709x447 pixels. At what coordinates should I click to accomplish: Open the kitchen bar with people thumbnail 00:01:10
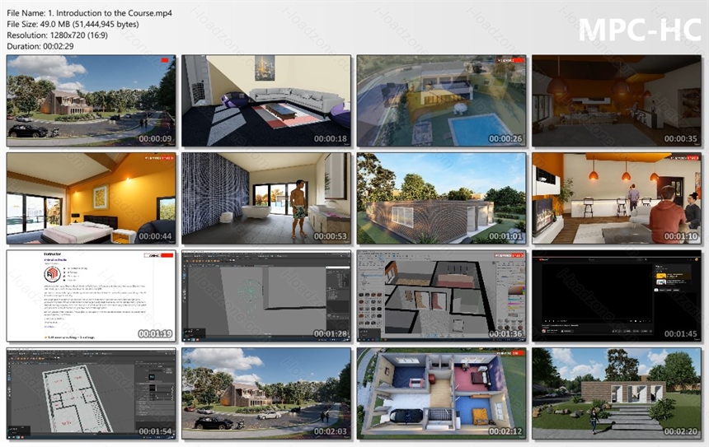pos(617,198)
